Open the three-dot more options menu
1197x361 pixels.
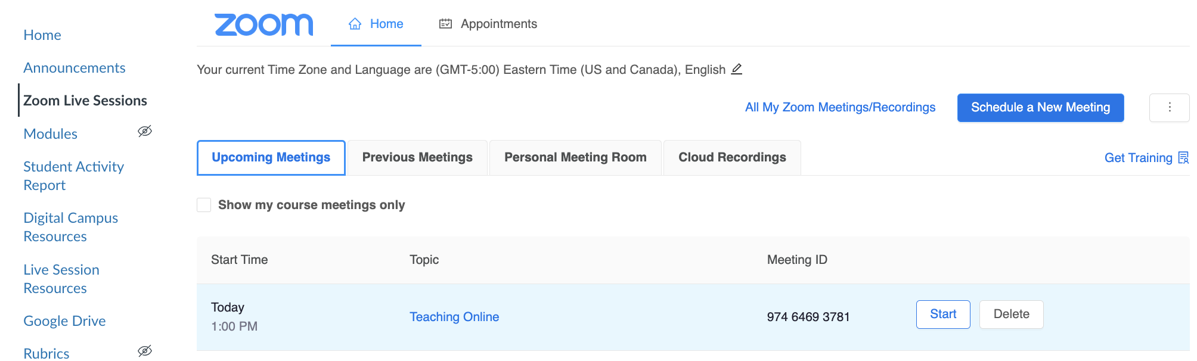point(1169,107)
